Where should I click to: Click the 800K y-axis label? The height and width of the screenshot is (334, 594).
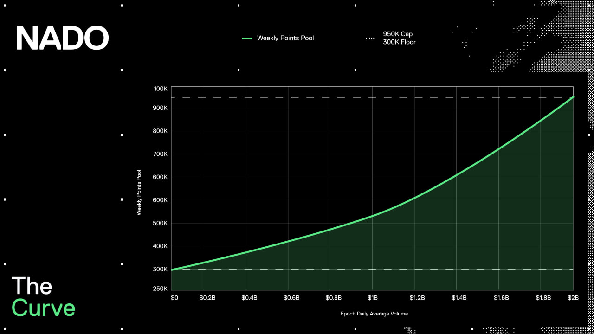click(161, 131)
